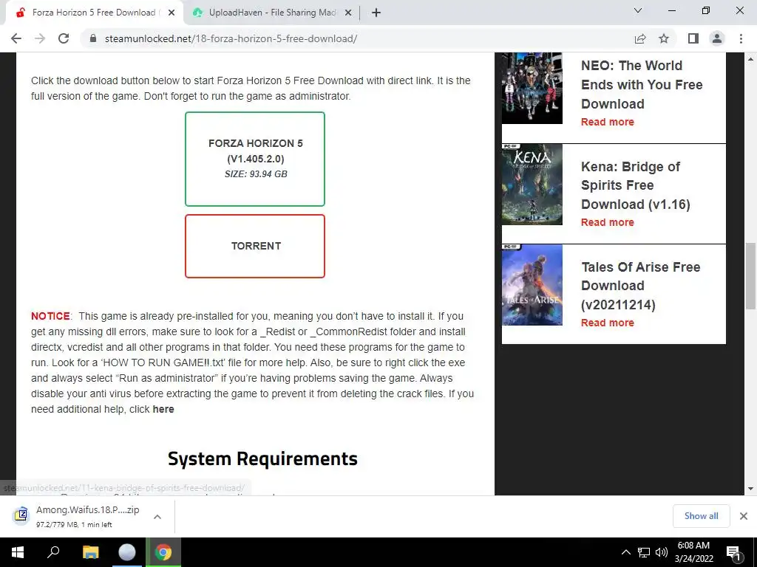This screenshot has width=757, height=567.
Task: Click the red 'NOTICE' text
Action: tap(50, 316)
